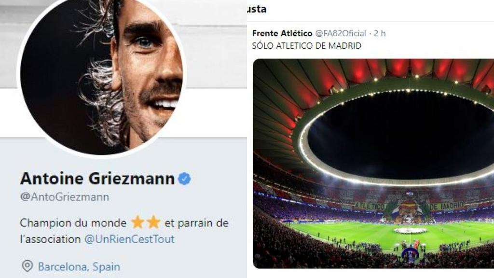Click the blue verified badge icon
The height and width of the screenshot is (278, 494).
tap(185, 179)
